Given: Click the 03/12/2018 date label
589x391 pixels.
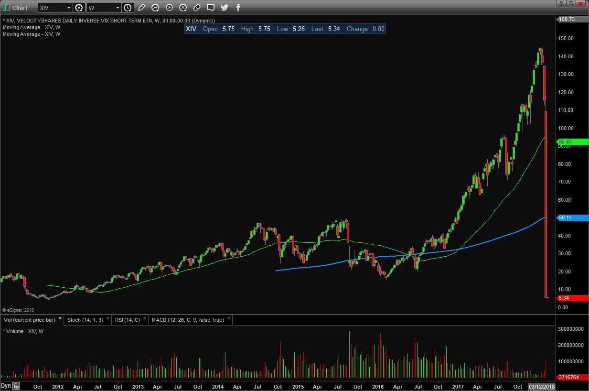Looking at the screenshot, I should click(542, 386).
